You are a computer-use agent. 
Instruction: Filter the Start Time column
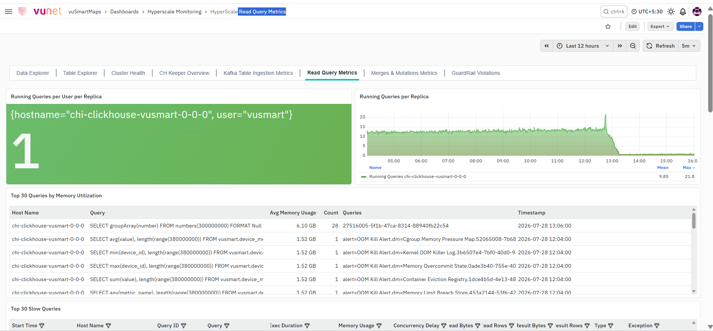point(42,326)
